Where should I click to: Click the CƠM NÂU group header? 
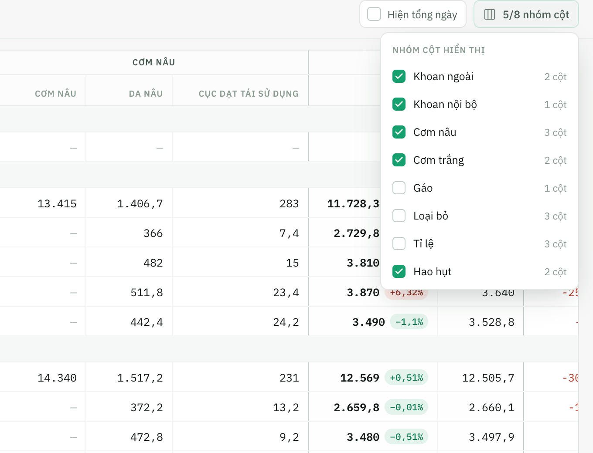click(x=154, y=62)
